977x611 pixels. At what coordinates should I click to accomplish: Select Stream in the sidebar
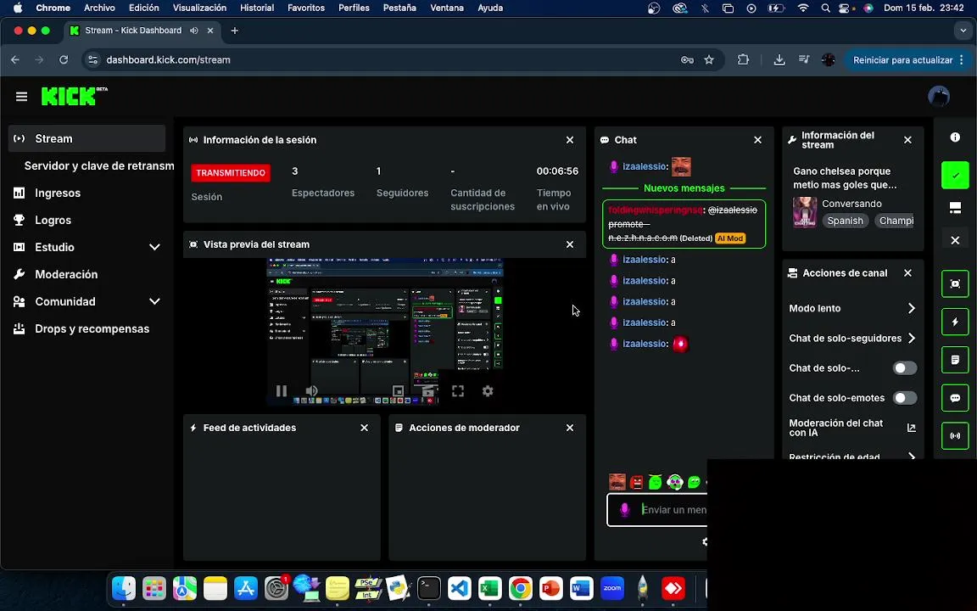(x=87, y=138)
